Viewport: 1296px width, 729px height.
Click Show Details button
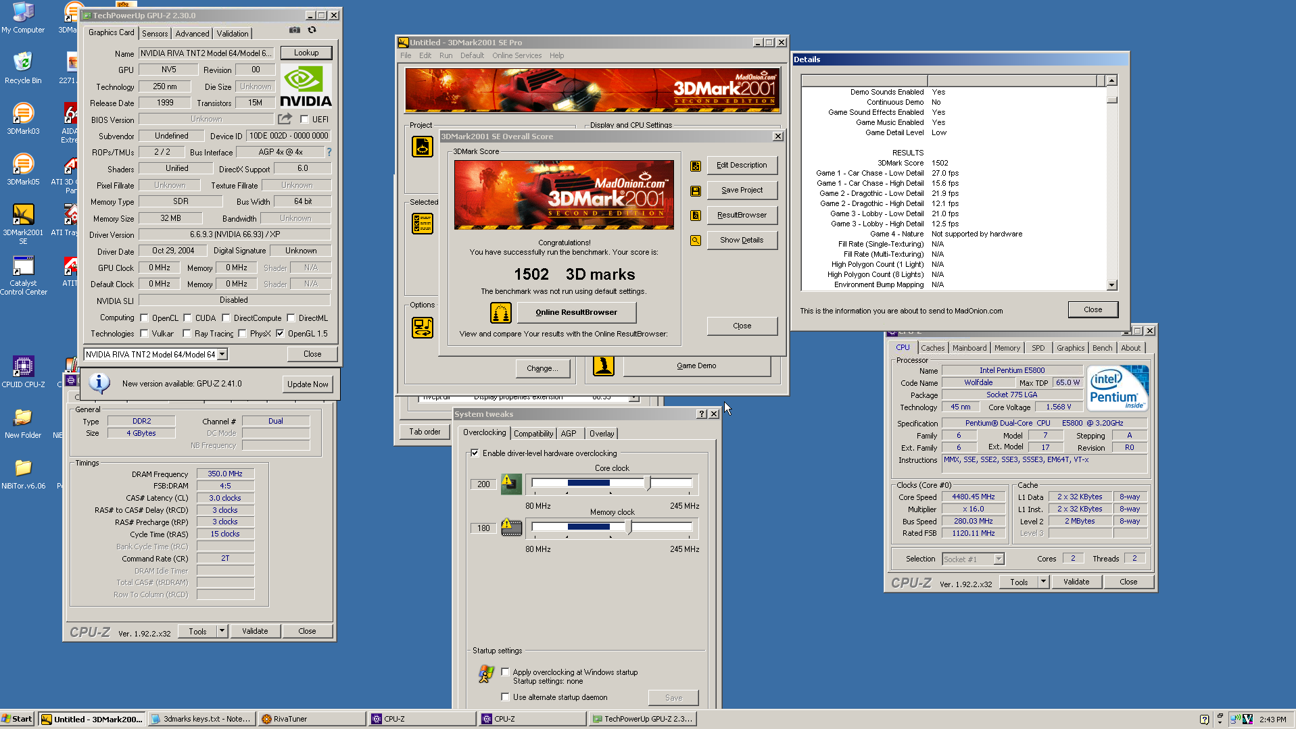click(x=742, y=241)
